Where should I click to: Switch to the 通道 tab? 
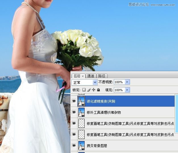(x=91, y=76)
